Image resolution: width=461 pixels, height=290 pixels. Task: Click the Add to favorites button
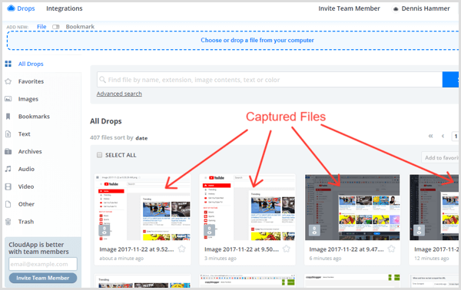(440, 157)
